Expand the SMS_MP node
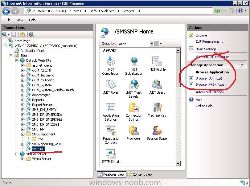This screenshot has width=250, height=187. click(23, 129)
